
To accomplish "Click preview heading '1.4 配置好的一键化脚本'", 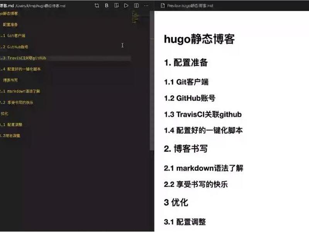I will pos(203,130).
